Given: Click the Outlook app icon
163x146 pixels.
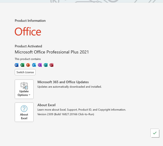Looking at the screenshot, I should click(x=34, y=65).
